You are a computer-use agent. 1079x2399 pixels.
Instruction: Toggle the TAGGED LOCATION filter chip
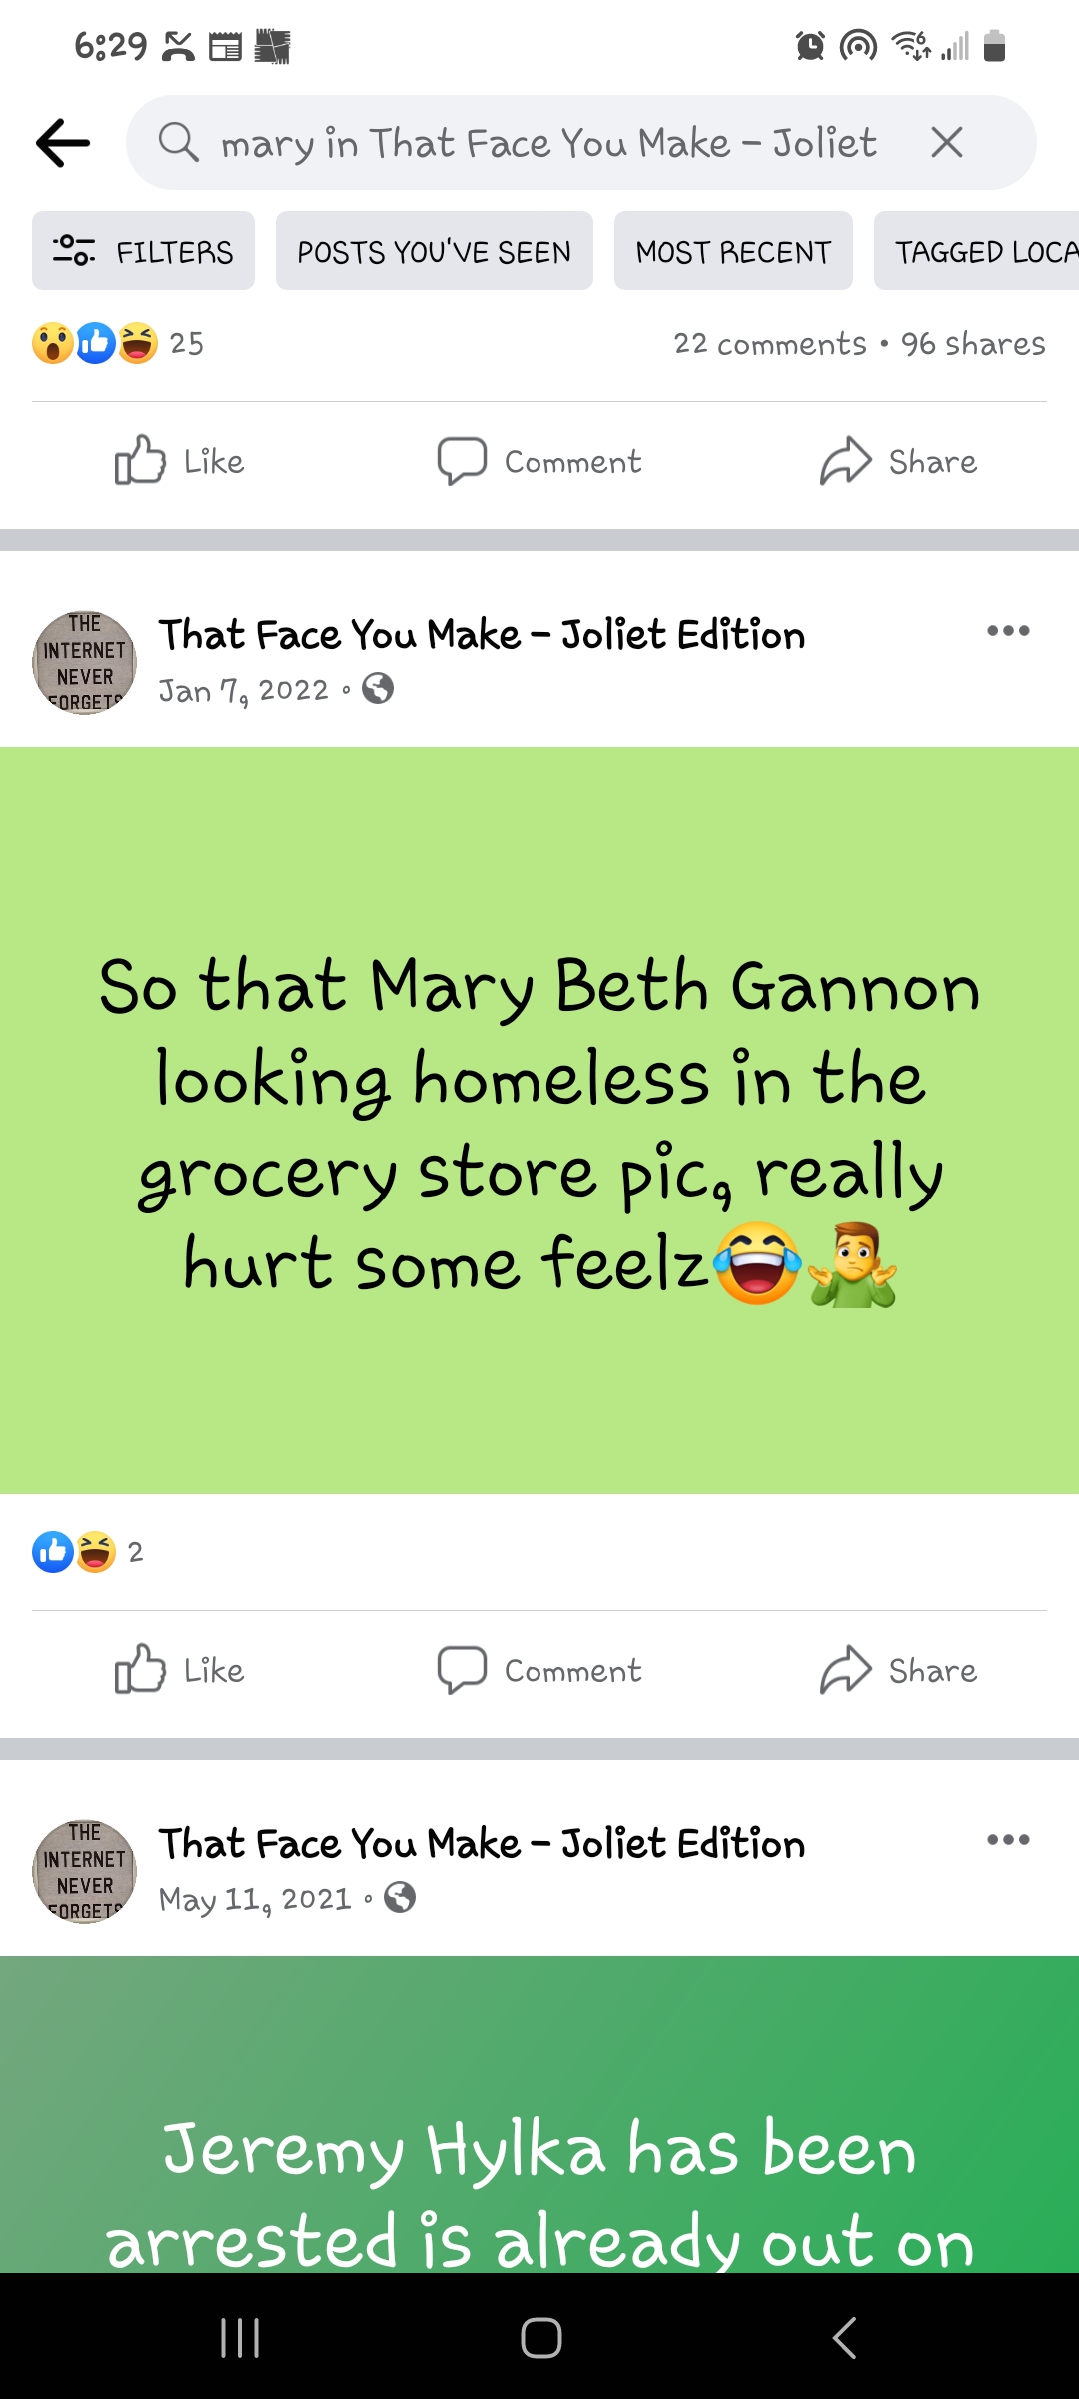tap(976, 251)
